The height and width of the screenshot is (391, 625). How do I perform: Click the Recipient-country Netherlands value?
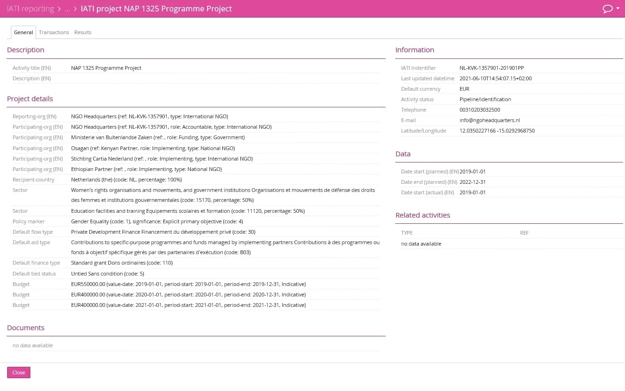point(126,180)
